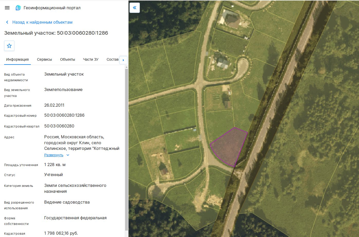This screenshot has width=359, height=237.
Task: Open the Объекты tab
Action: click(x=68, y=59)
